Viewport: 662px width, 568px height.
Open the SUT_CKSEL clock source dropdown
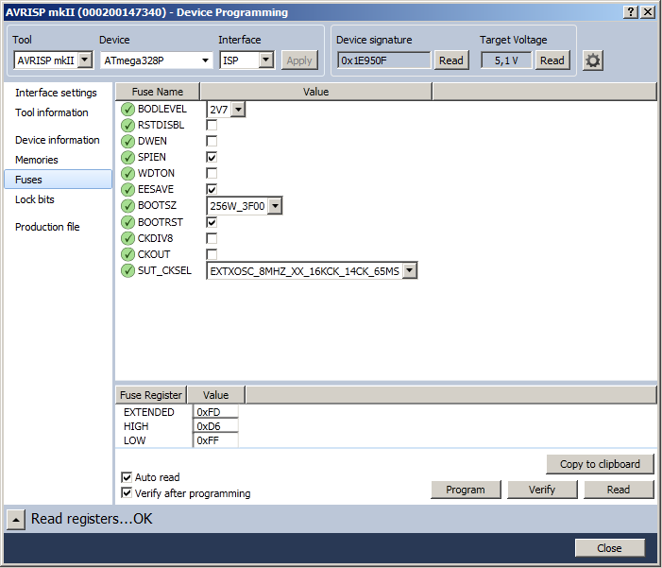[x=312, y=271]
